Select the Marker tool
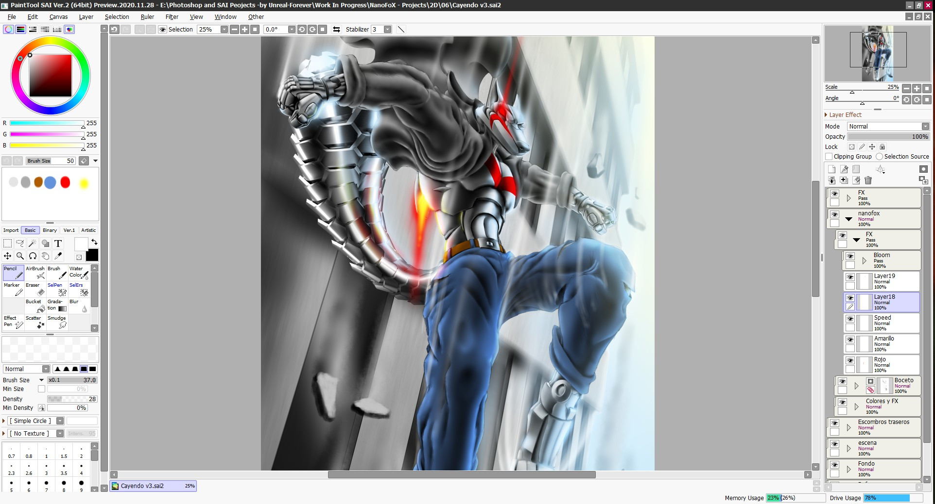935x504 pixels. tap(13, 289)
